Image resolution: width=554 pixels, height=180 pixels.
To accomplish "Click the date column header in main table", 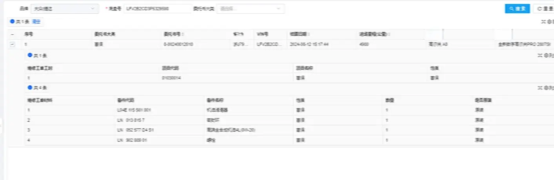I will click(x=300, y=34).
